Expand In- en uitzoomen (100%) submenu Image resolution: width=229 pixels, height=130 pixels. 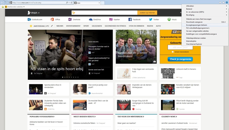click(205, 12)
